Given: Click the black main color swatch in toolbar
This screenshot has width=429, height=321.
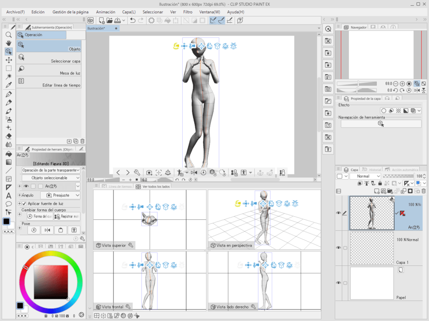Looking at the screenshot, I should (7, 222).
